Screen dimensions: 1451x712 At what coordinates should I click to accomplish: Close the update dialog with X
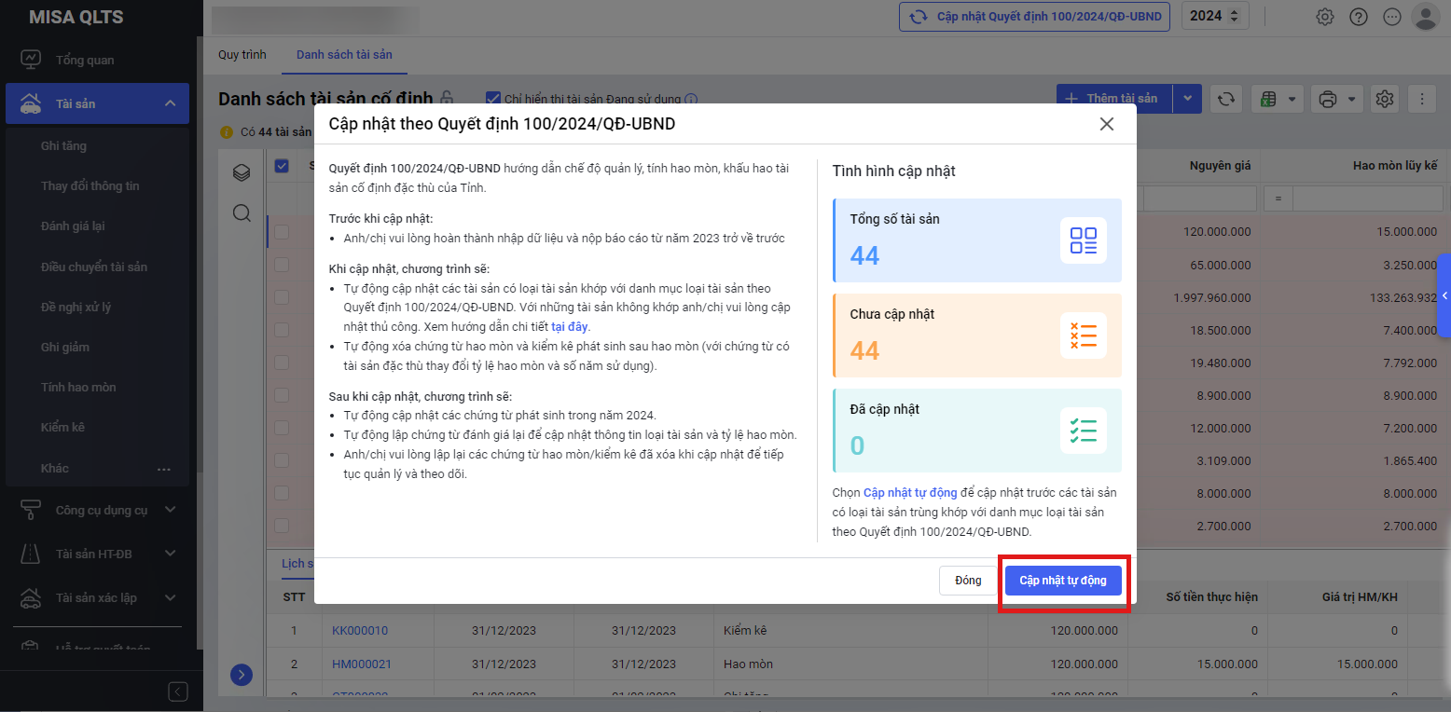(1107, 124)
